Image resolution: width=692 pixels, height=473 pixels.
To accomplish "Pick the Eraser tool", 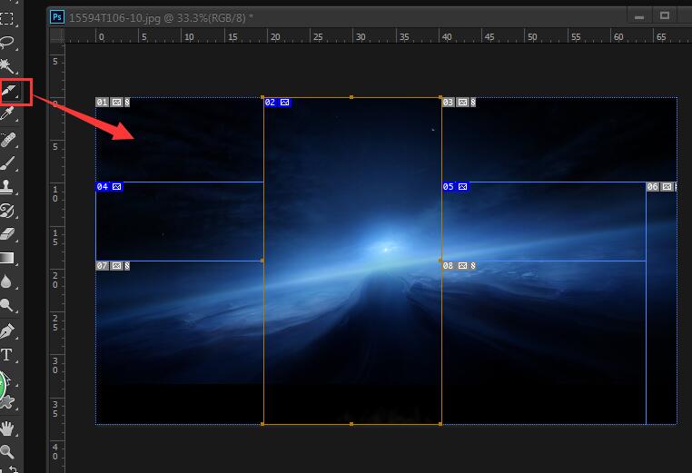I will [x=8, y=235].
